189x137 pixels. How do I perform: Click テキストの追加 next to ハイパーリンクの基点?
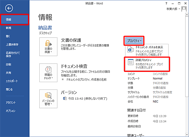[161, 97]
